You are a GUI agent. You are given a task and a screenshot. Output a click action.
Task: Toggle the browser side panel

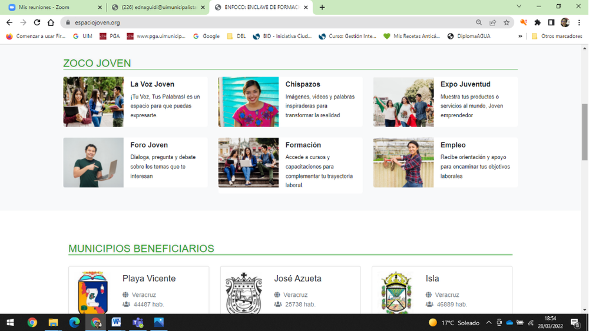(x=551, y=22)
